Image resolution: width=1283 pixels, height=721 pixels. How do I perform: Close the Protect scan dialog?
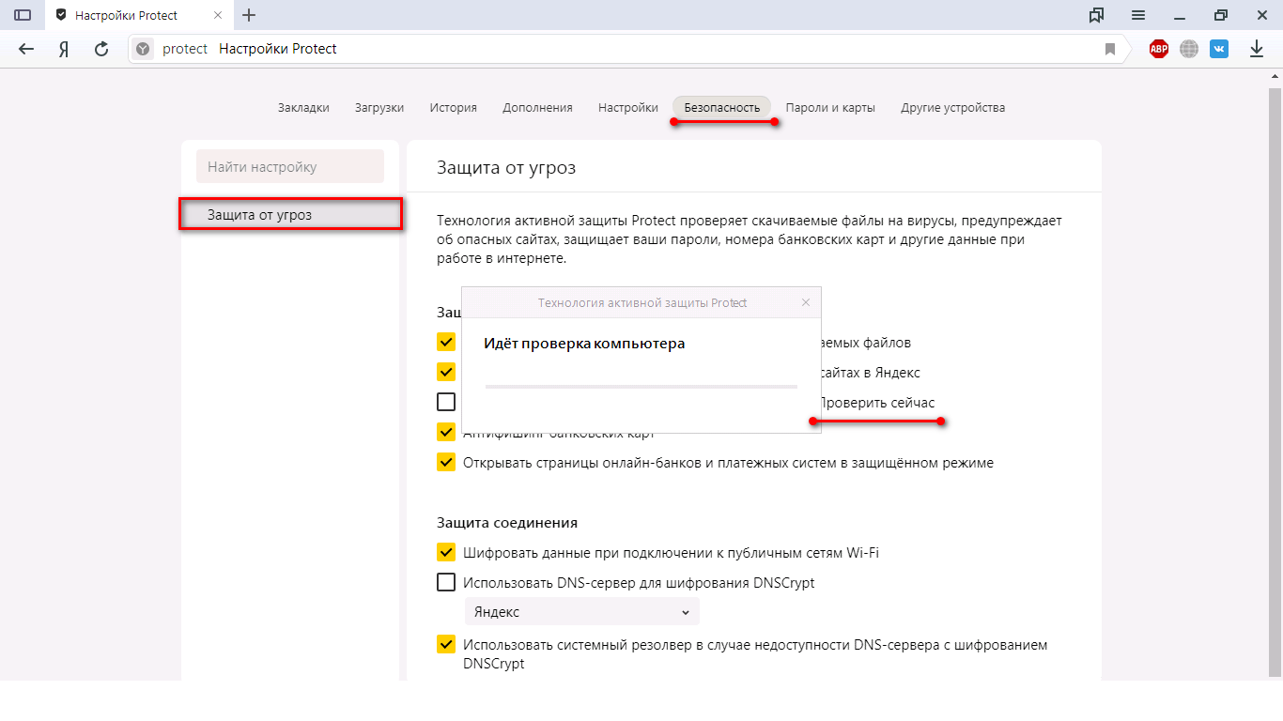pos(806,302)
